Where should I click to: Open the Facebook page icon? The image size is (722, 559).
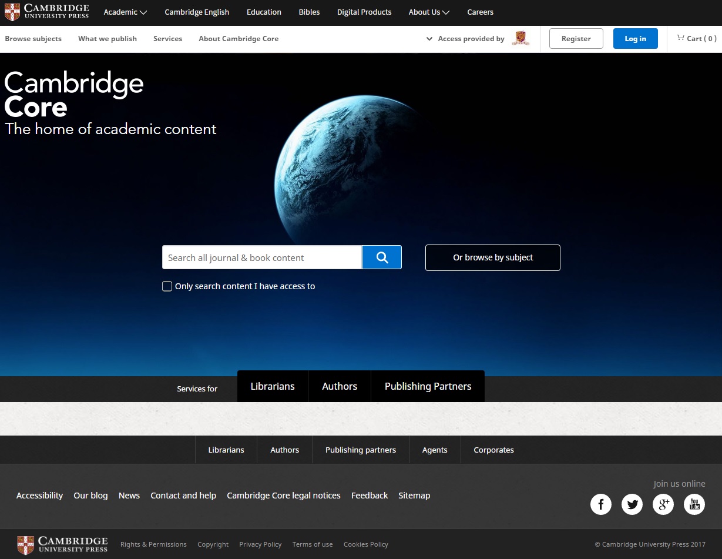pos(601,504)
